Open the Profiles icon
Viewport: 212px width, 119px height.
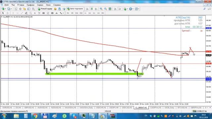tap(9, 9)
